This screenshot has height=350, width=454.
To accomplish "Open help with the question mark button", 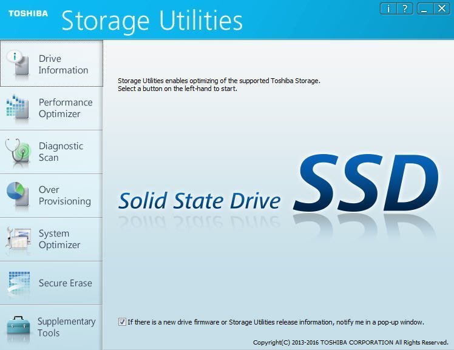I will [405, 8].
